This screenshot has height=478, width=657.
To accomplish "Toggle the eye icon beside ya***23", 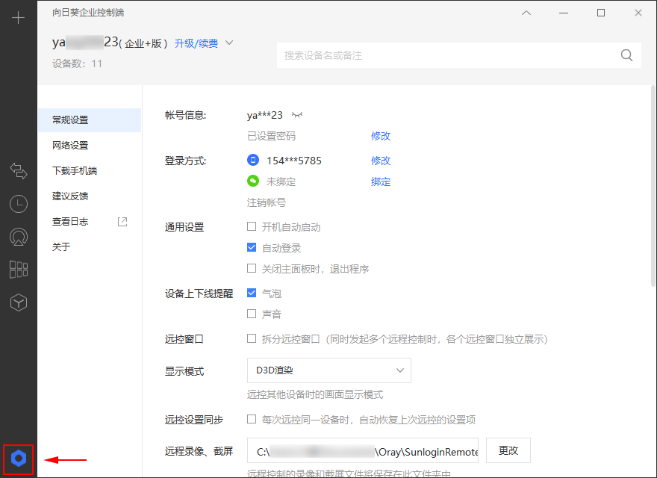I will [x=297, y=115].
